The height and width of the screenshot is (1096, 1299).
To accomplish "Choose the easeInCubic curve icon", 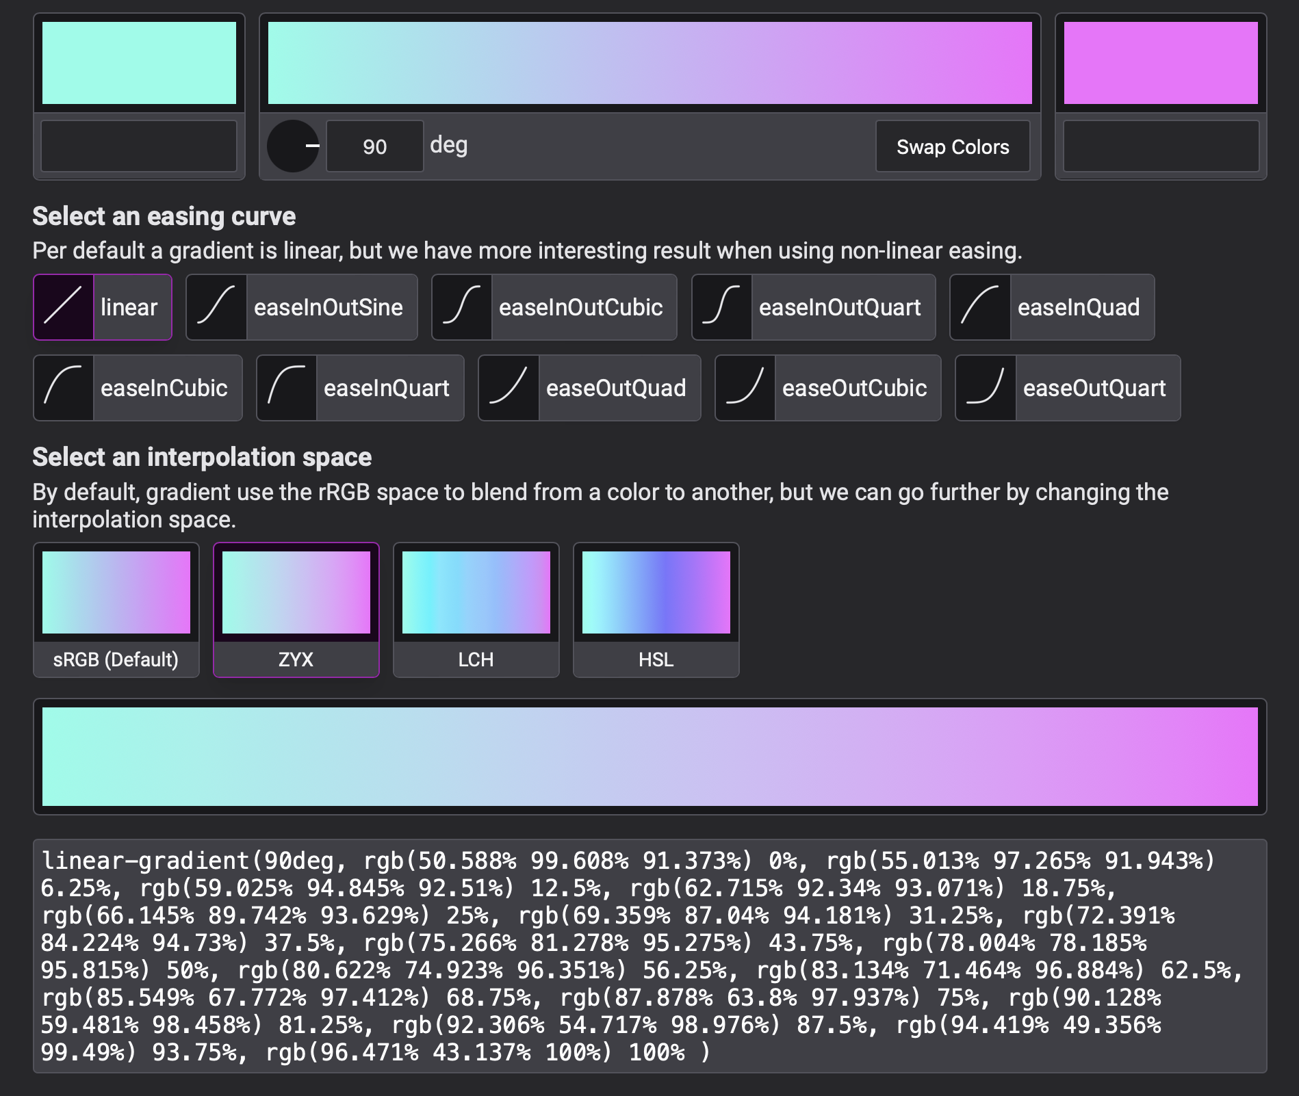I will point(64,388).
